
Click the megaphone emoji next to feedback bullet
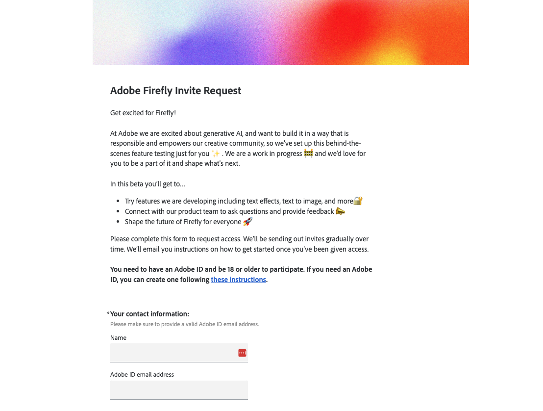[x=340, y=211]
